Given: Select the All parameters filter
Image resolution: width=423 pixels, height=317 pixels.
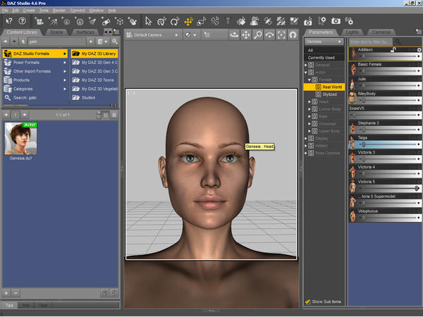Looking at the screenshot, I should pos(324,51).
